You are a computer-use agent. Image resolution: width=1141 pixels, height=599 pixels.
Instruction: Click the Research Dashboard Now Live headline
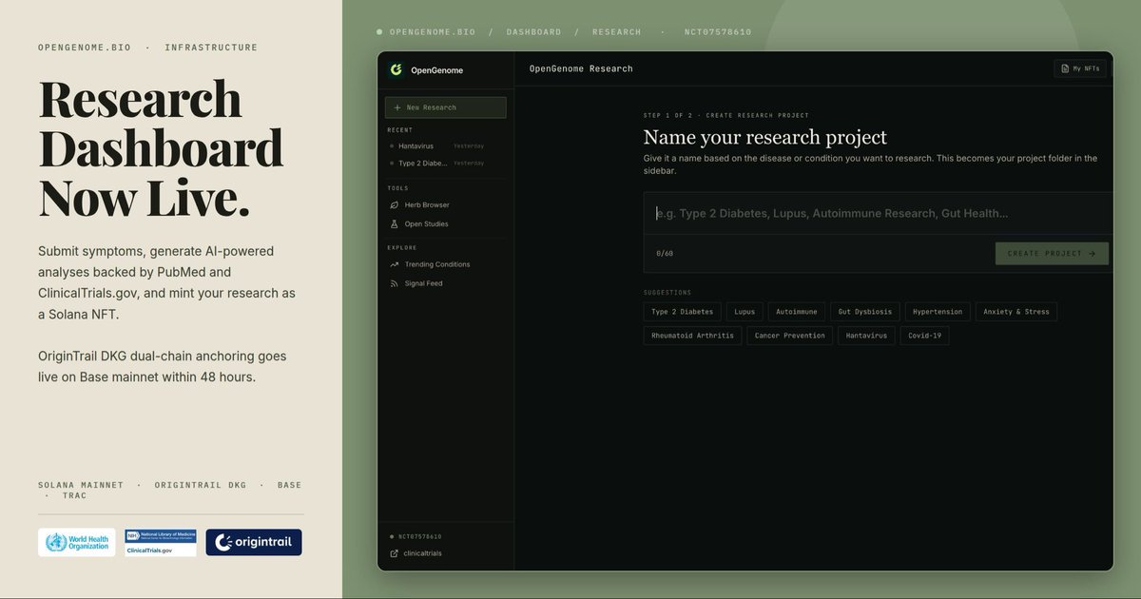point(161,147)
